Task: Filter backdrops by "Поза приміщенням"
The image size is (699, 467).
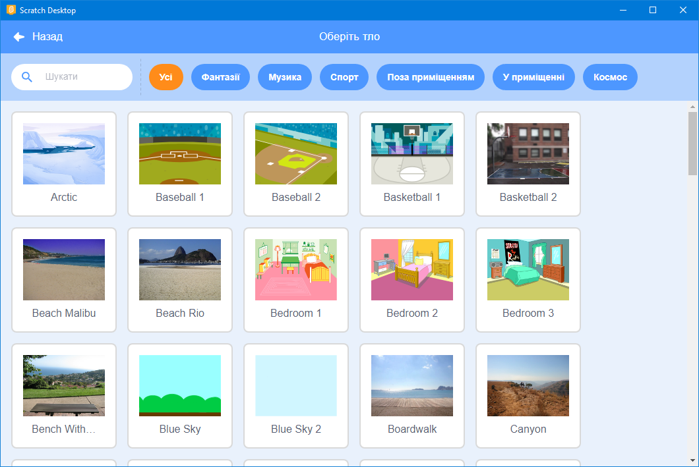Action: 430,76
